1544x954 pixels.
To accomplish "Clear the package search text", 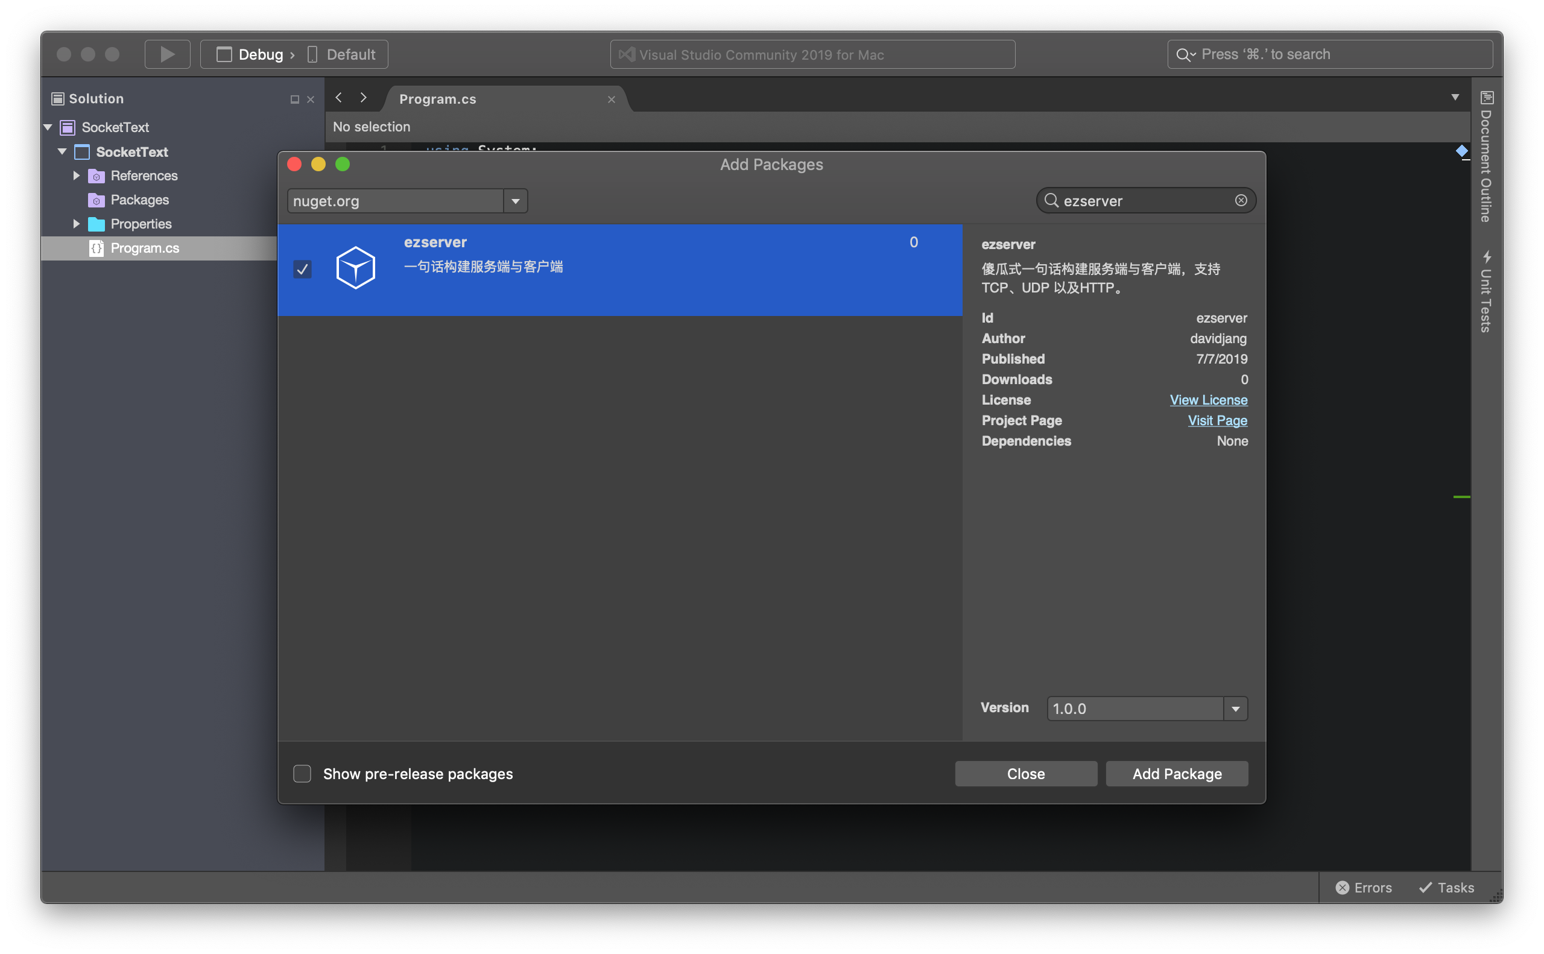I will pos(1241,201).
